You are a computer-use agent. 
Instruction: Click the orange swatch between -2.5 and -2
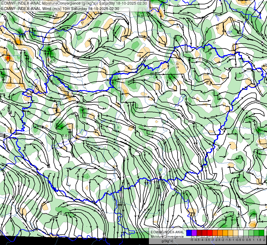coord(220,233)
